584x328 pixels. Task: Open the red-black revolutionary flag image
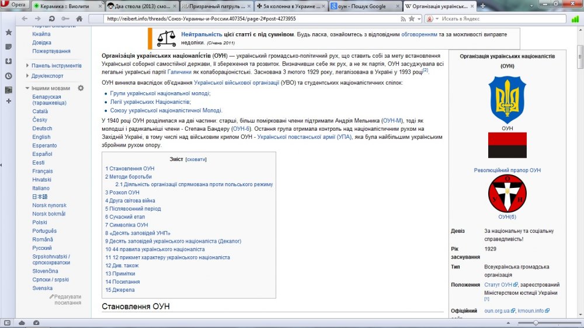point(507,145)
